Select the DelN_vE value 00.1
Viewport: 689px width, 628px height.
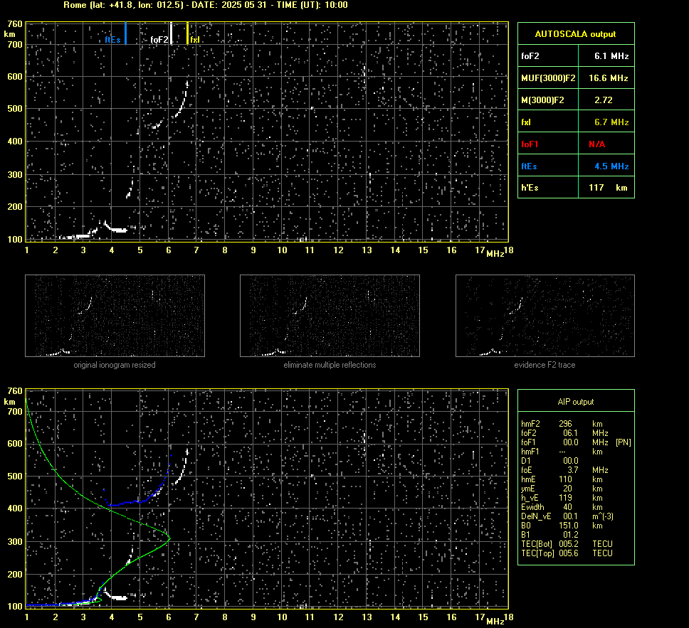click(570, 516)
